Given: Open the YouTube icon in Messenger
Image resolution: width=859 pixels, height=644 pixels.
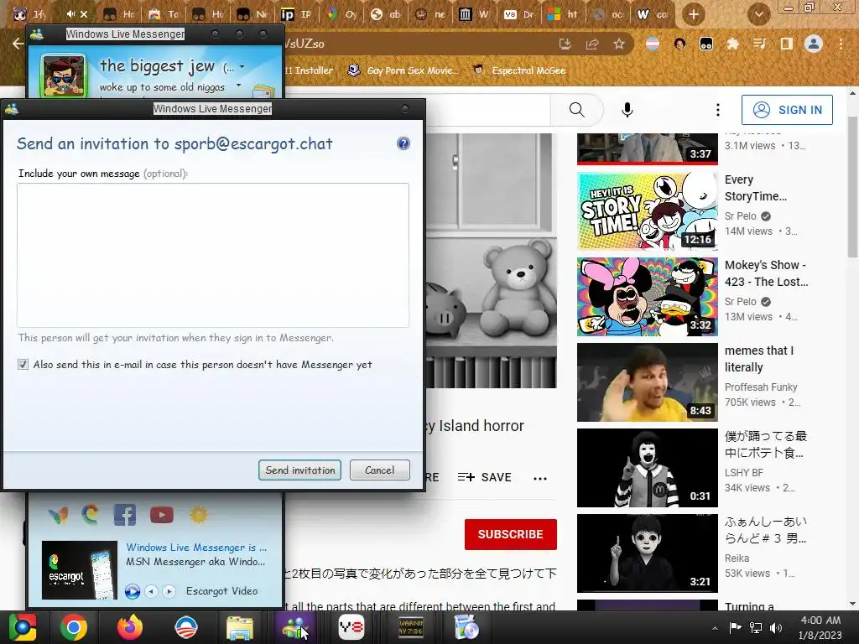Looking at the screenshot, I should [x=162, y=515].
